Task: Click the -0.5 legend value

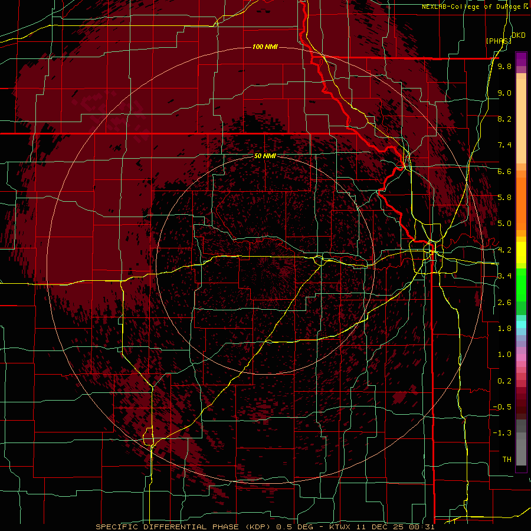Action: point(502,407)
